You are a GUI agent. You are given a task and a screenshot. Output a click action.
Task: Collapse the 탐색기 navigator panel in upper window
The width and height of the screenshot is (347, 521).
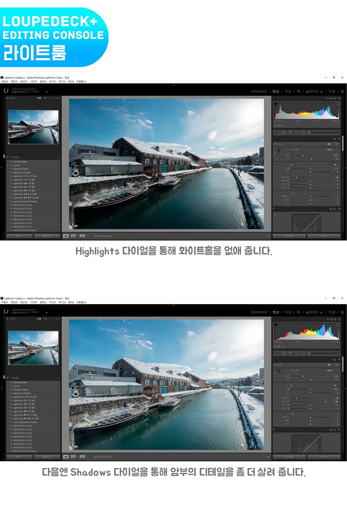pyautogui.click(x=8, y=98)
